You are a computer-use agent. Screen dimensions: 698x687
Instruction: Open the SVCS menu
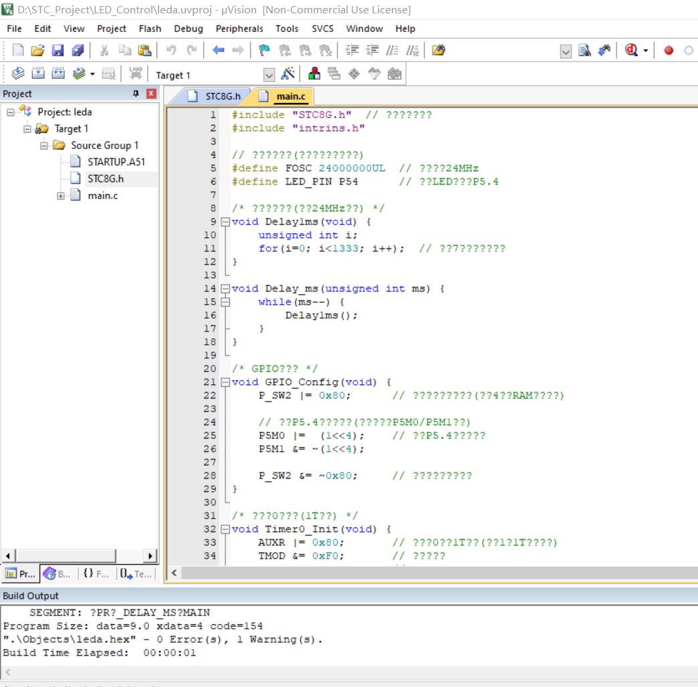tap(322, 29)
